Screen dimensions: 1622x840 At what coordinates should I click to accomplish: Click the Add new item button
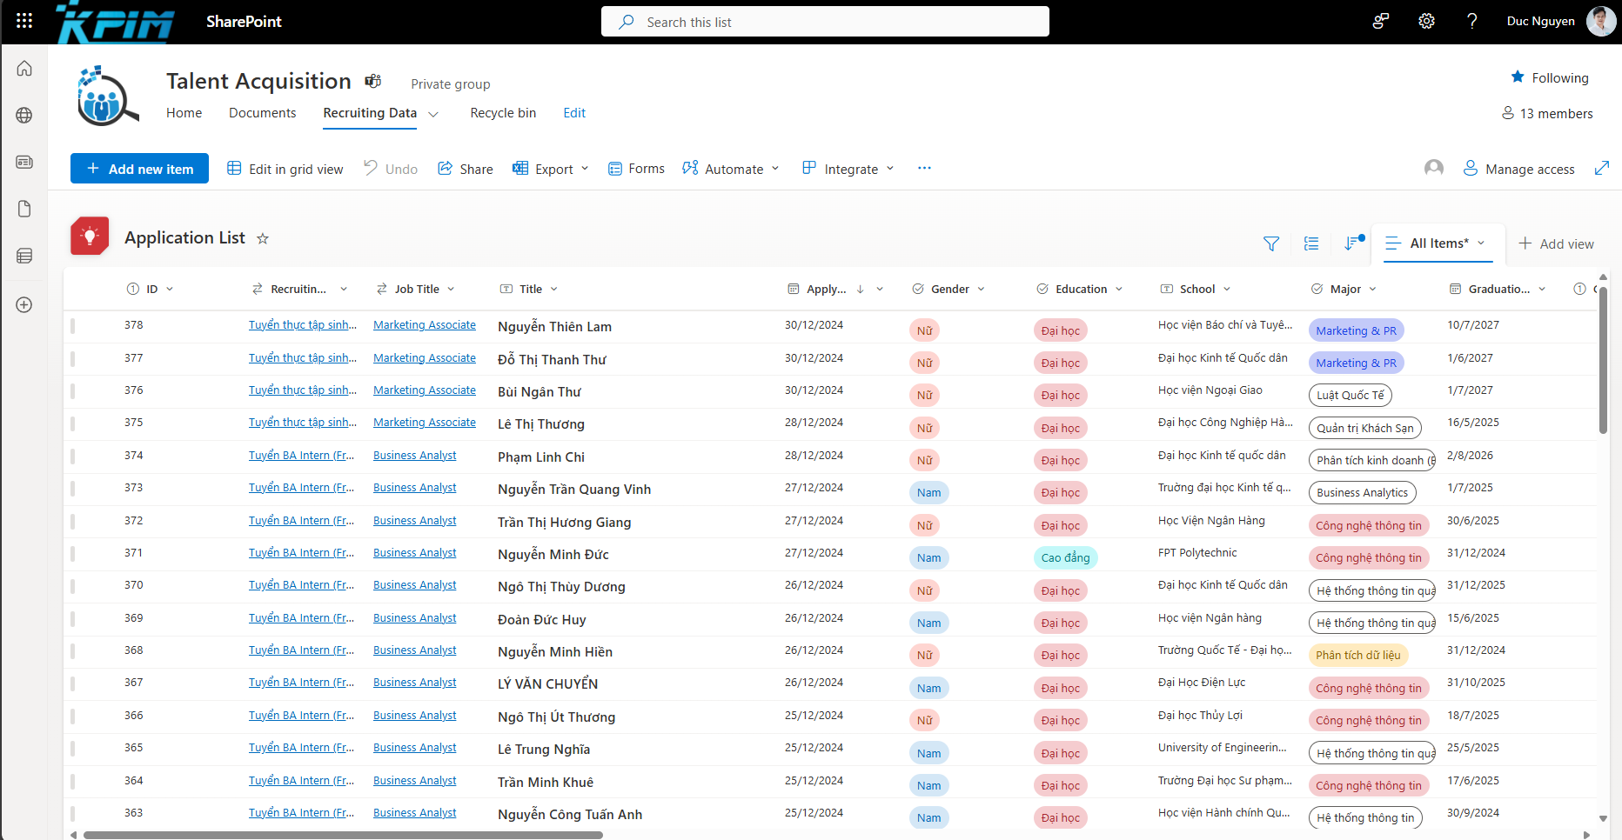coord(139,169)
